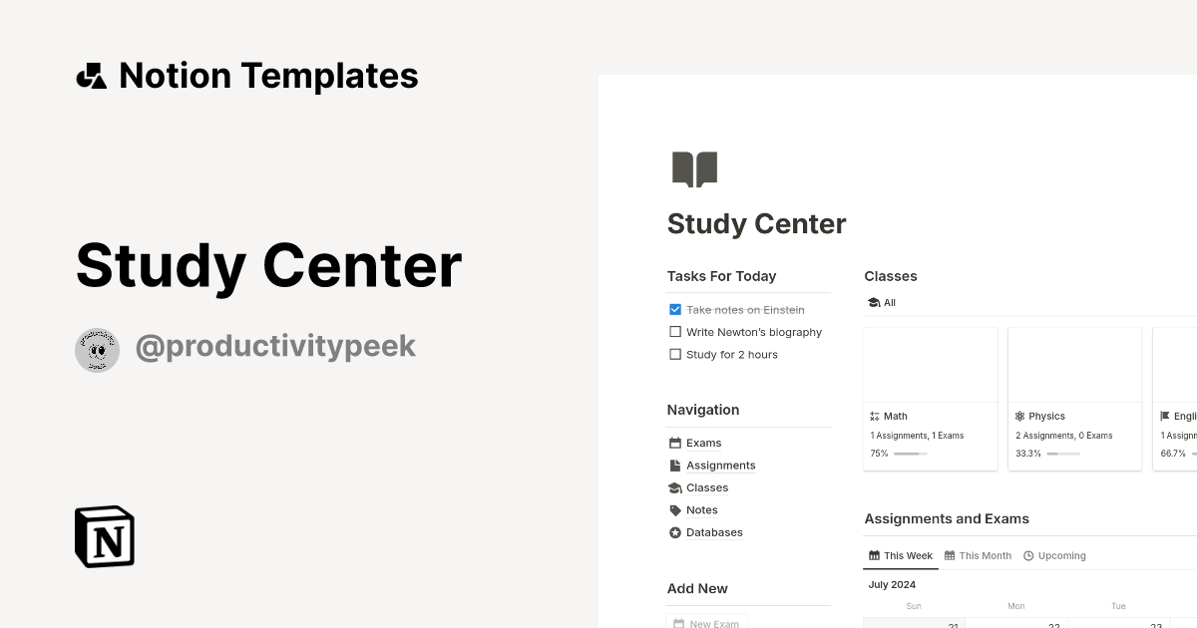Click the New Exam button
Viewport: 1197px width, 628px height.
coord(707,622)
